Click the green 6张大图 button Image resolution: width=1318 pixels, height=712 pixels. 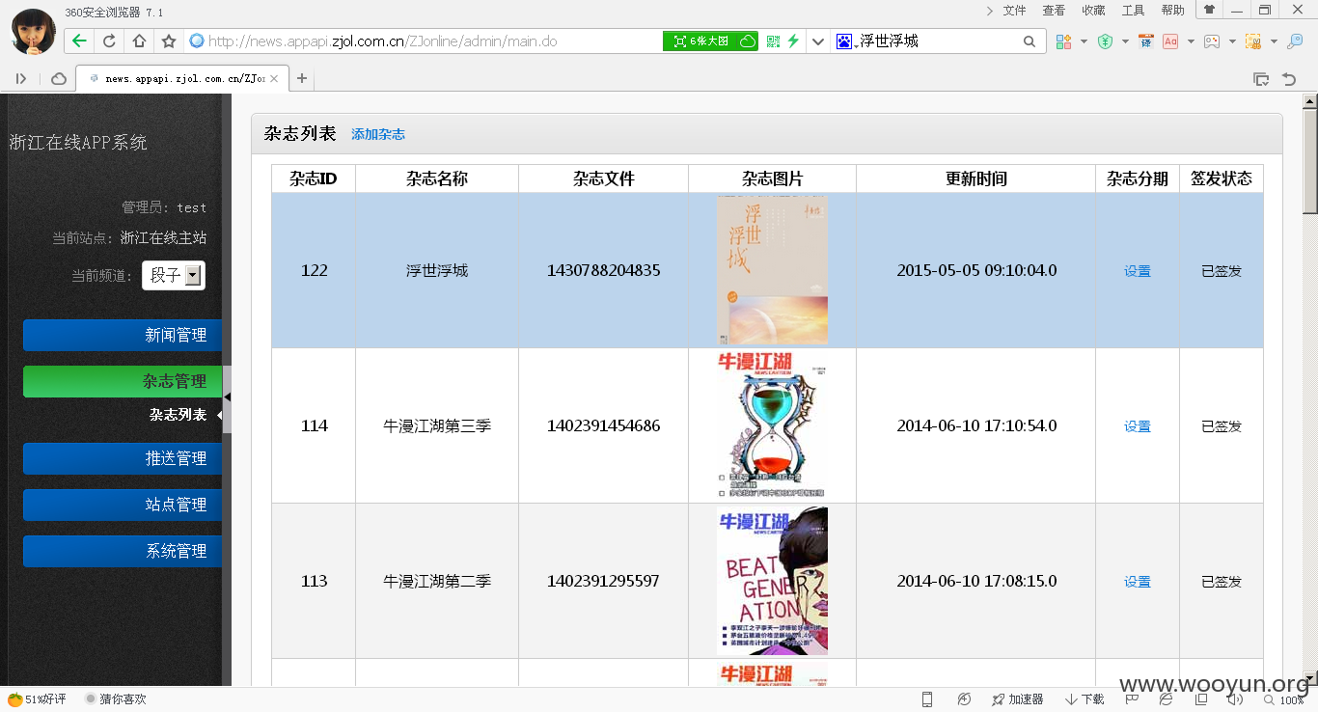(x=710, y=41)
